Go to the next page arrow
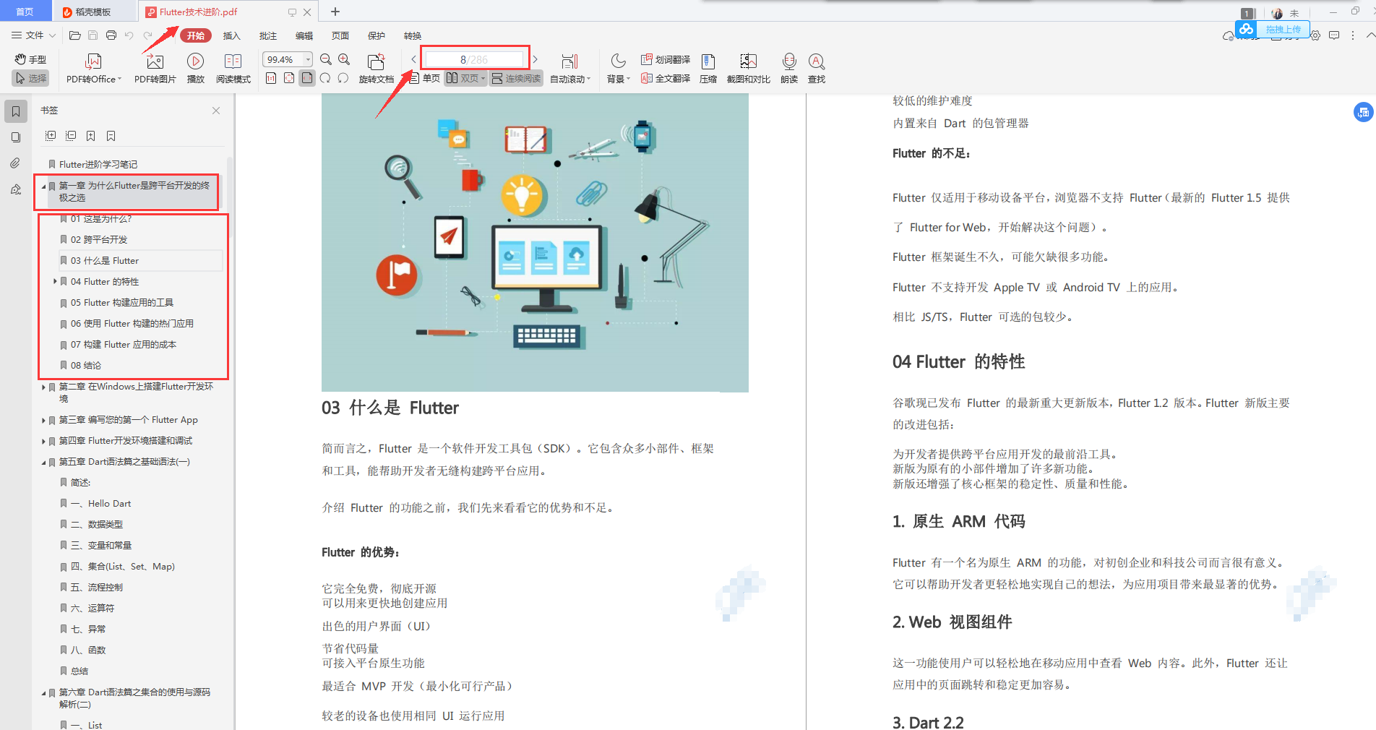1376x730 pixels. tap(535, 59)
